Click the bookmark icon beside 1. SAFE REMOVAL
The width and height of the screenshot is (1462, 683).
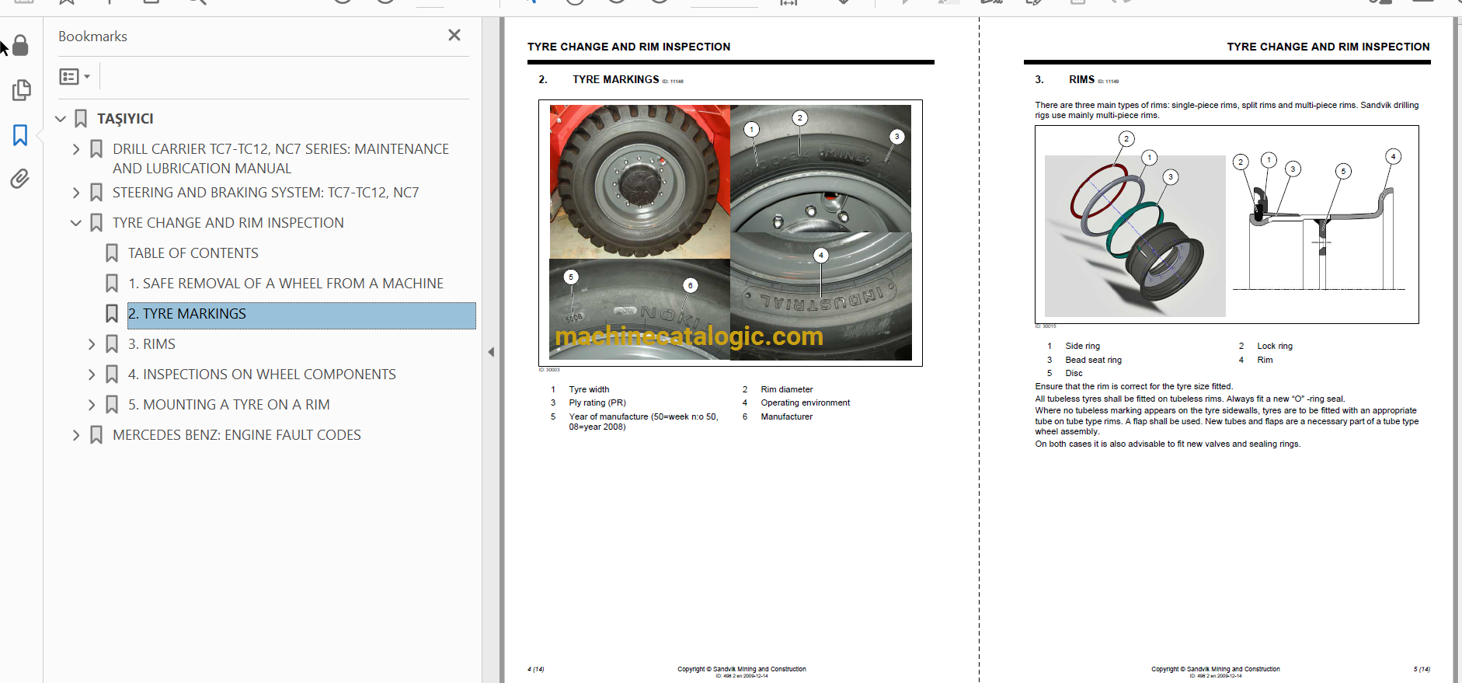point(112,284)
